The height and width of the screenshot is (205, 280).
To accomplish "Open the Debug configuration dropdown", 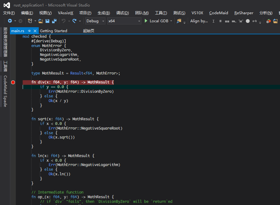I will pyautogui.click(x=95, y=21).
